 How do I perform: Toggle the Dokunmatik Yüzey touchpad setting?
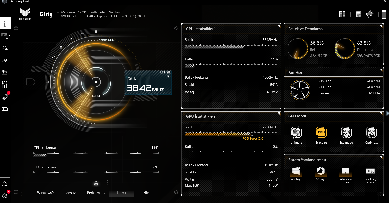click(345, 172)
